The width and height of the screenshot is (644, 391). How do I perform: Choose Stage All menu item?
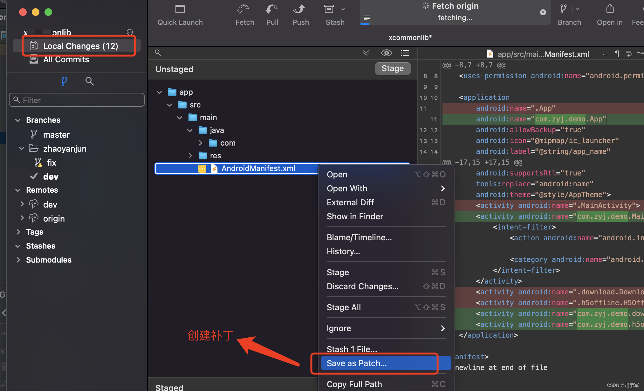click(x=386, y=307)
